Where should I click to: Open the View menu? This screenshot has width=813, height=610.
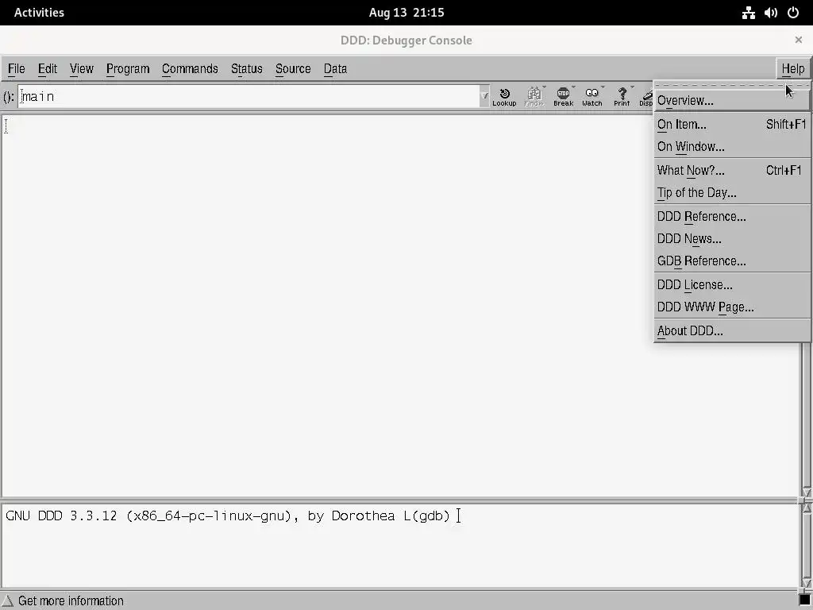82,68
